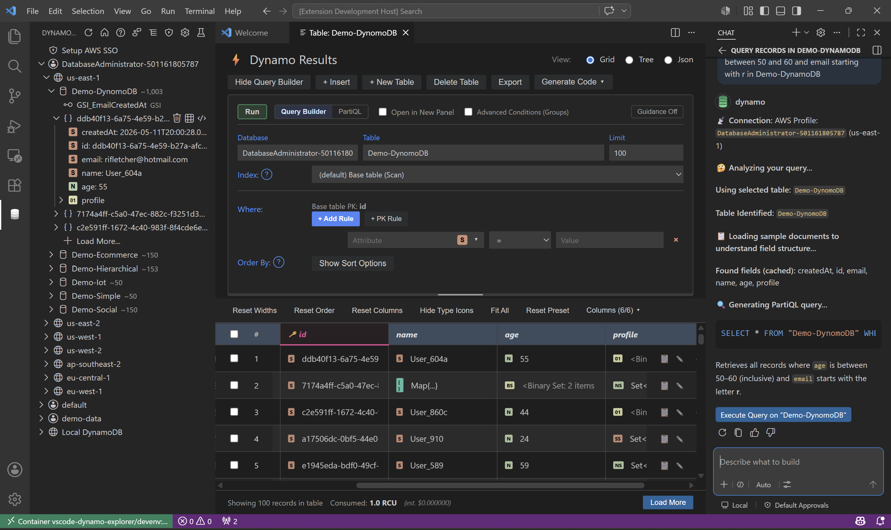The image size is (891, 530).
Task: Open the Selection menu
Action: coord(88,11)
